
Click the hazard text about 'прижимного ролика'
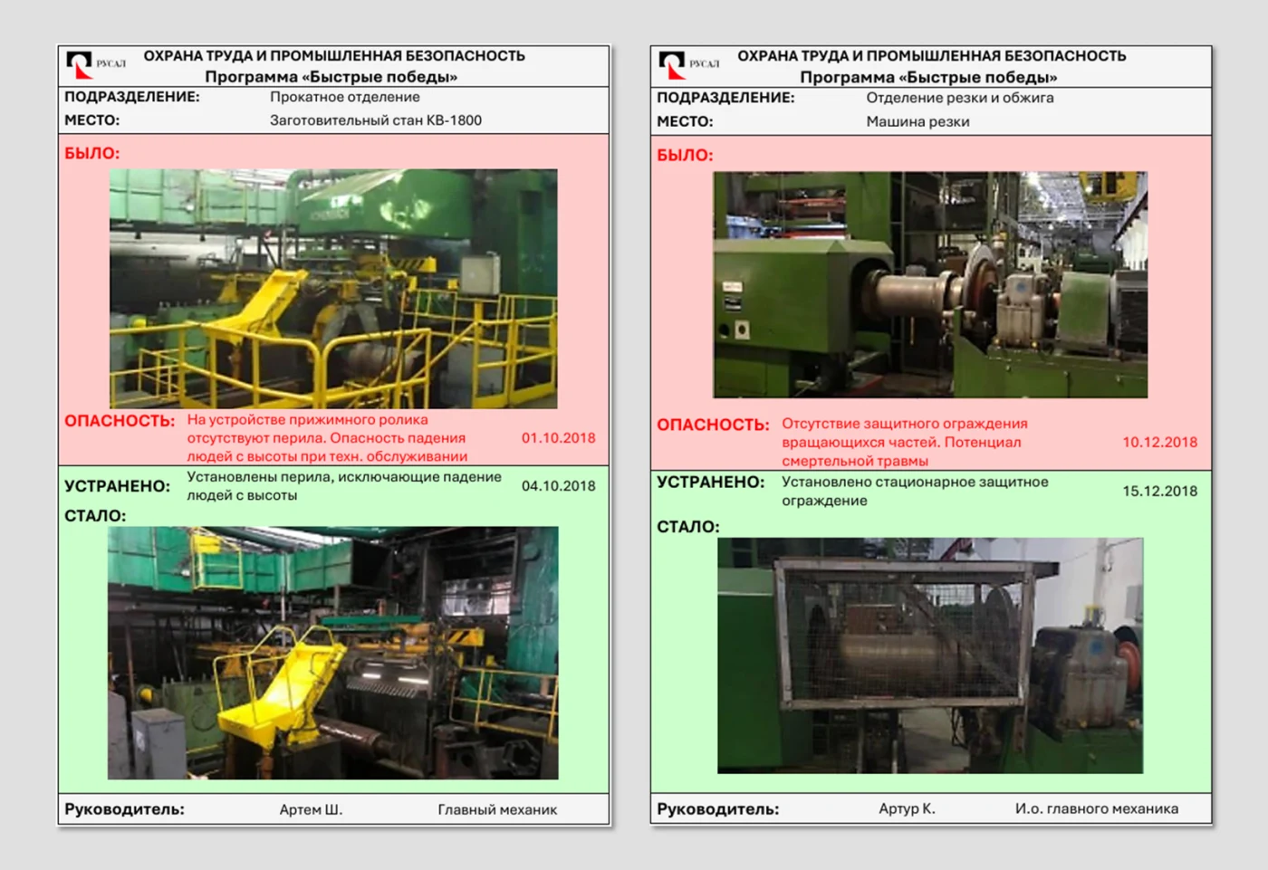[x=328, y=438]
